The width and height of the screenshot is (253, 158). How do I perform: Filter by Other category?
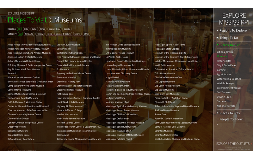86,34
